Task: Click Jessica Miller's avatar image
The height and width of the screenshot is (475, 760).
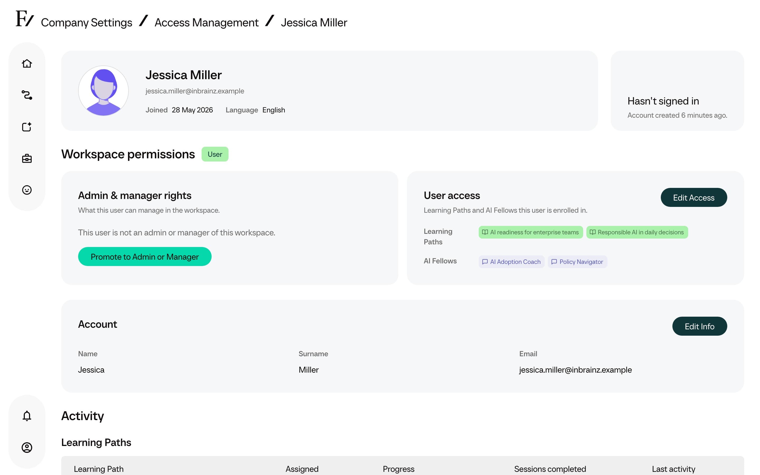Action: click(x=103, y=91)
